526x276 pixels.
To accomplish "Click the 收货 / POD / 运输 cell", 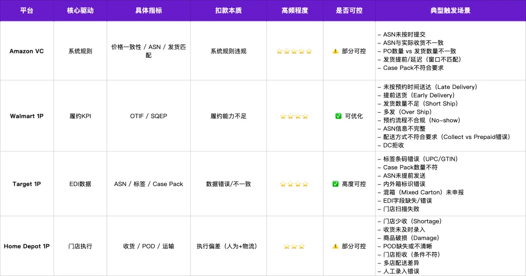I will [x=149, y=246].
